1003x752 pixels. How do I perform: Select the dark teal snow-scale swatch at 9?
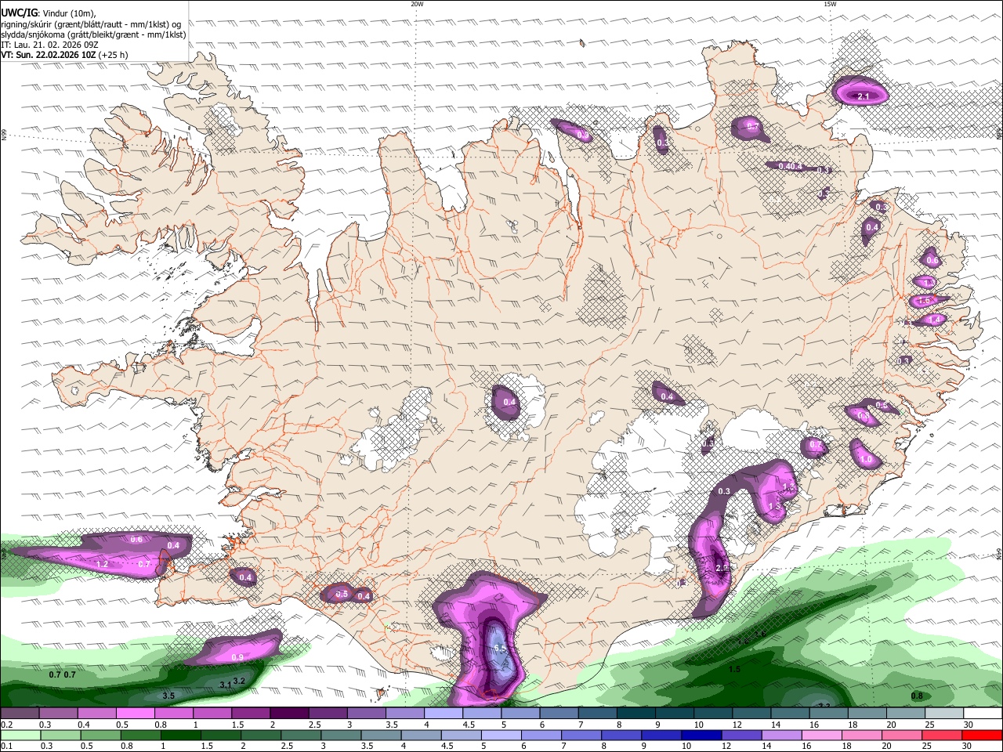(675, 714)
